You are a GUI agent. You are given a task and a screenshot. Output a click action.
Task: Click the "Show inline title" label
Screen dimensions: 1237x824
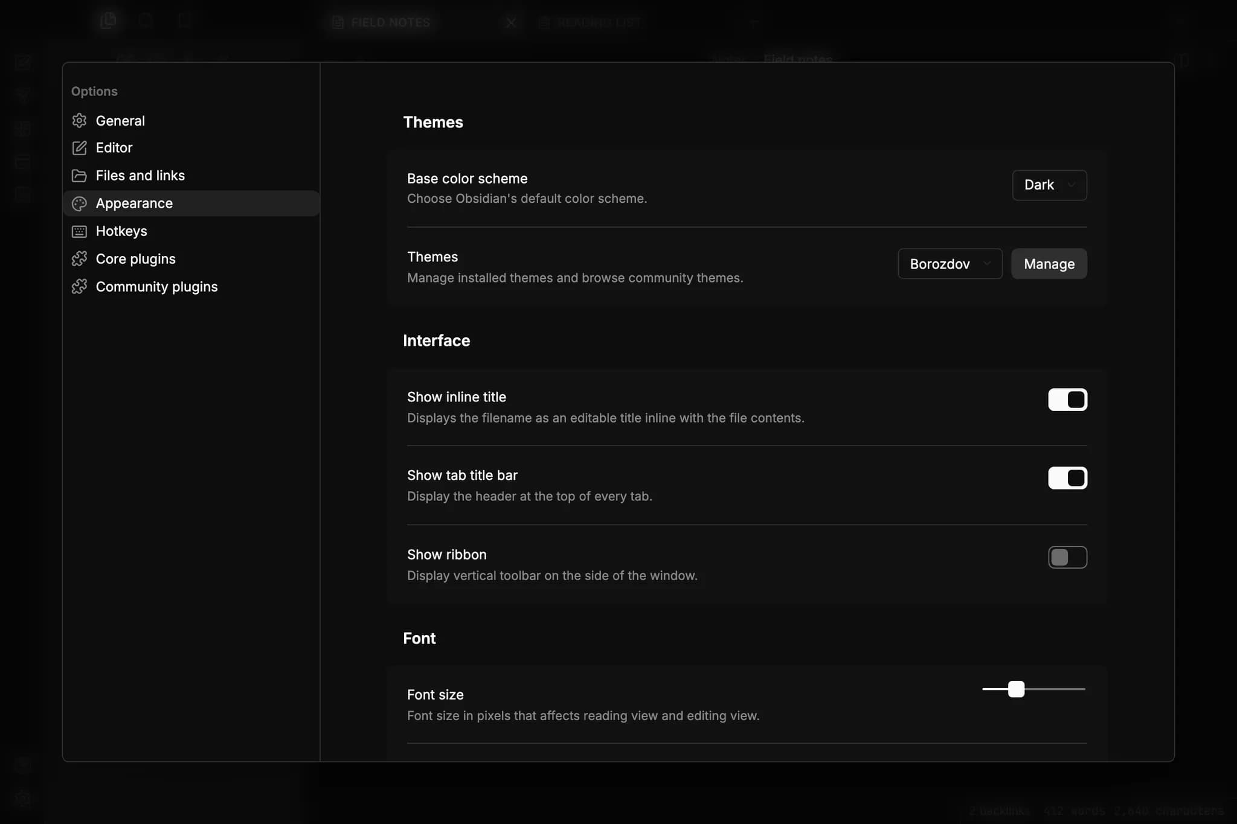pos(456,397)
